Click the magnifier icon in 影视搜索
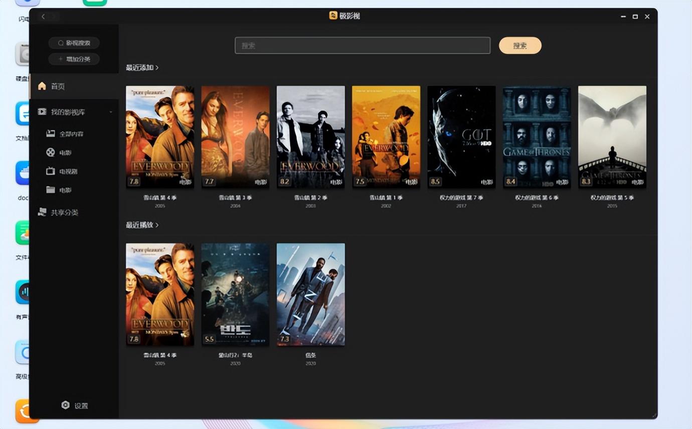The height and width of the screenshot is (429, 692). [61, 43]
